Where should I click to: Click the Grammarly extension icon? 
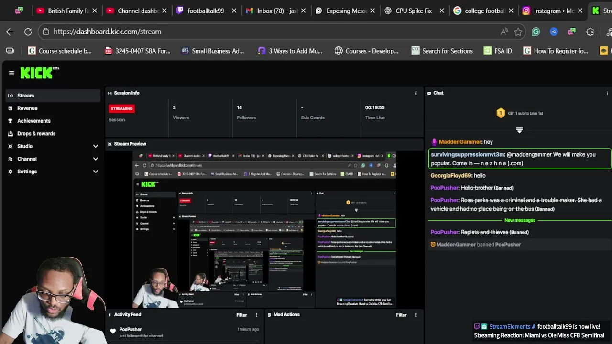pos(535,32)
